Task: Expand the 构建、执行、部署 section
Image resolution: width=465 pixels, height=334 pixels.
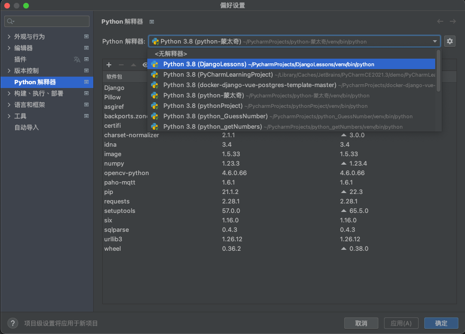Action: [x=9, y=93]
